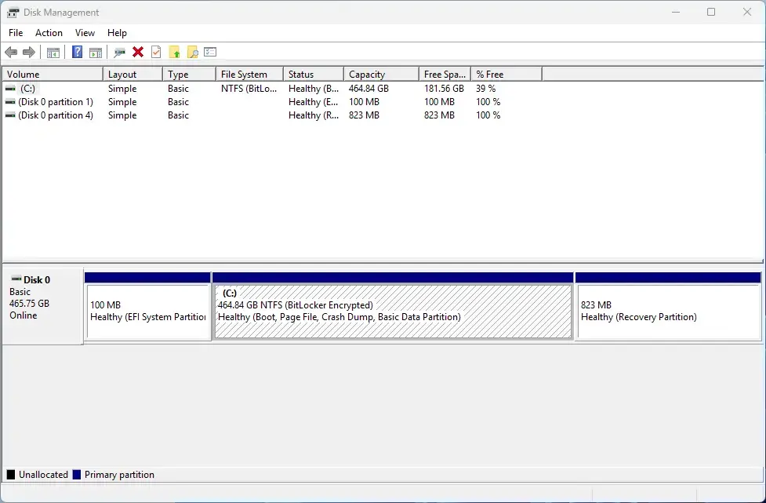Select the Disk 0 header block
This screenshot has height=503, width=766.
pos(43,305)
